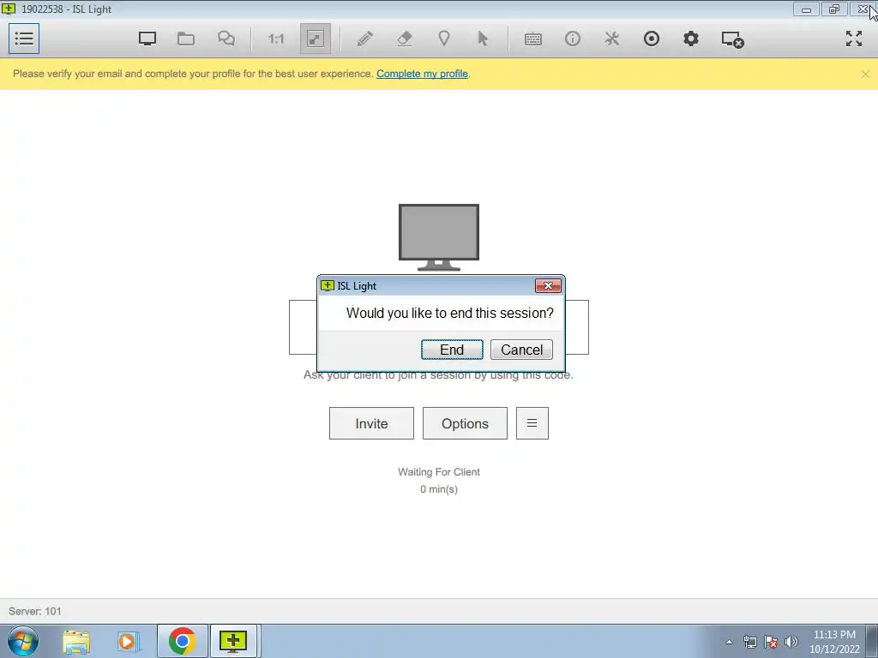Image resolution: width=878 pixels, height=658 pixels.
Task: Click the Server: 101 status text
Action: [34, 611]
